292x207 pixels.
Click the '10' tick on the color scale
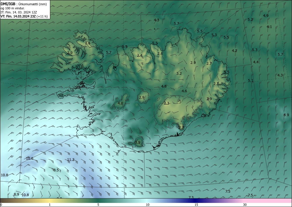[x=147, y=205]
